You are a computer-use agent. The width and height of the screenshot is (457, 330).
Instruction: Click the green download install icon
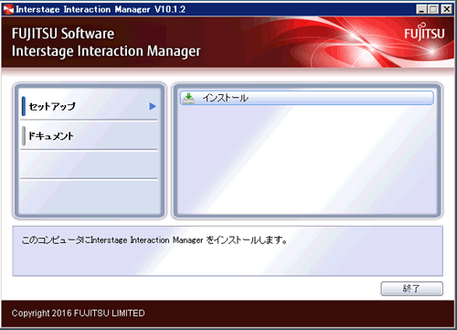point(189,98)
